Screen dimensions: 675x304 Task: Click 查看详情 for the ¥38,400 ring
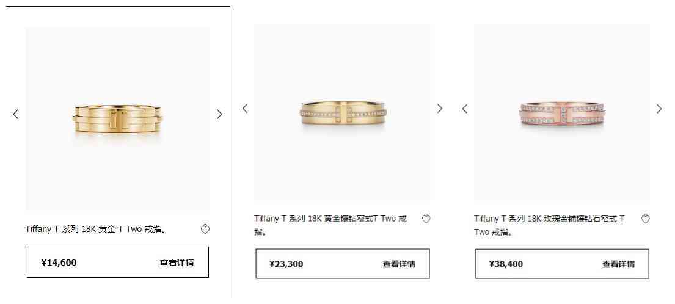[x=618, y=264]
